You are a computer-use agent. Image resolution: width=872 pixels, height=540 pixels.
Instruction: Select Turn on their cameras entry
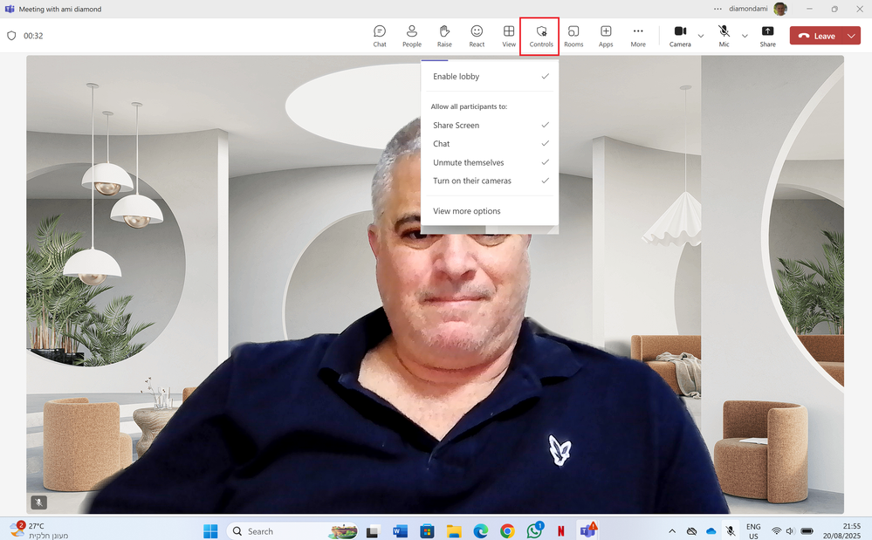490,181
